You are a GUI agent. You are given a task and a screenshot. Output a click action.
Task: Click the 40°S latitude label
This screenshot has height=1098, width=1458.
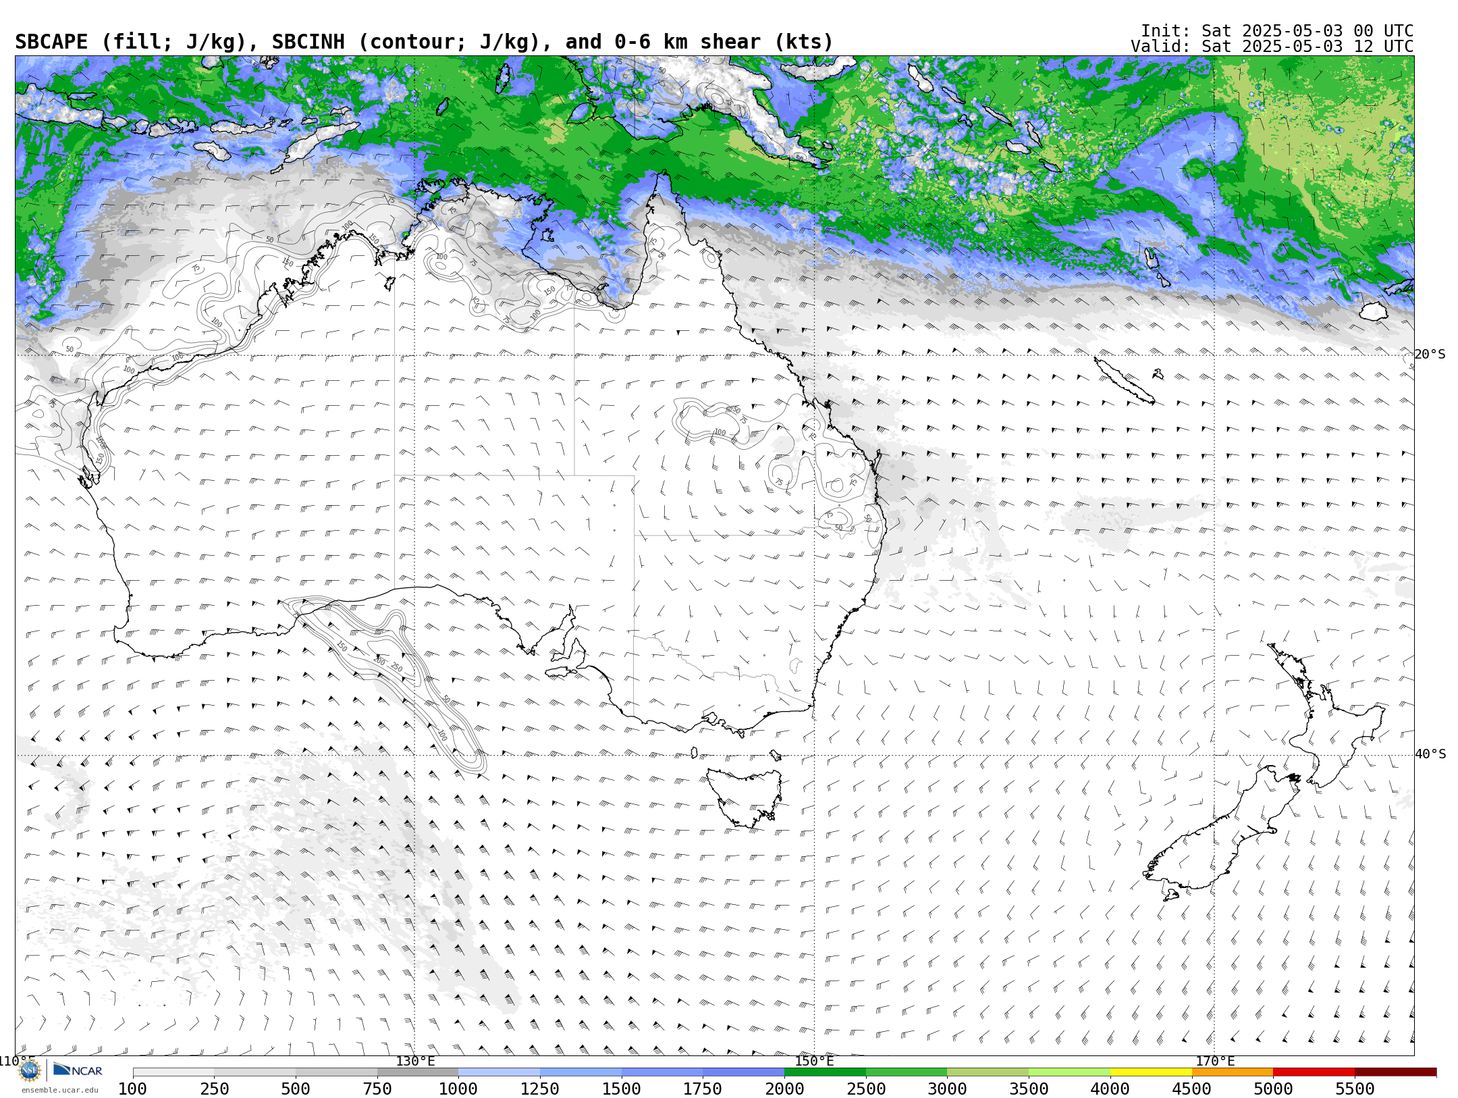[1430, 754]
